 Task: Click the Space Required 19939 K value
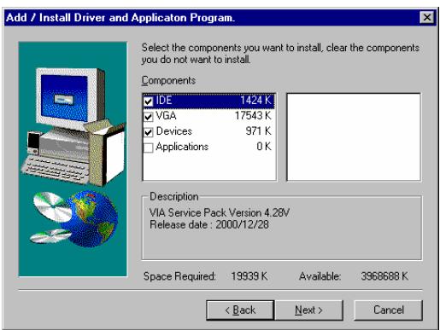click(249, 276)
